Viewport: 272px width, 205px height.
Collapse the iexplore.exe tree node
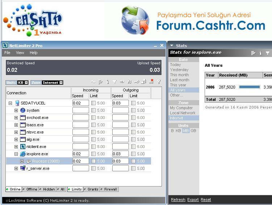tap(16, 154)
